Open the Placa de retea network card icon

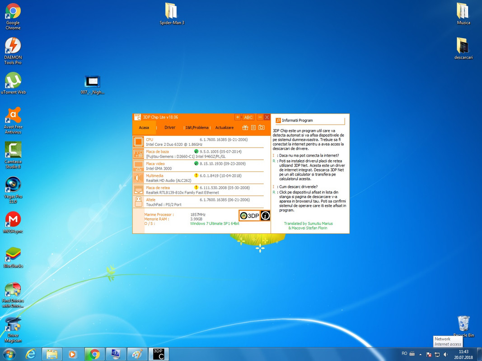point(138,190)
